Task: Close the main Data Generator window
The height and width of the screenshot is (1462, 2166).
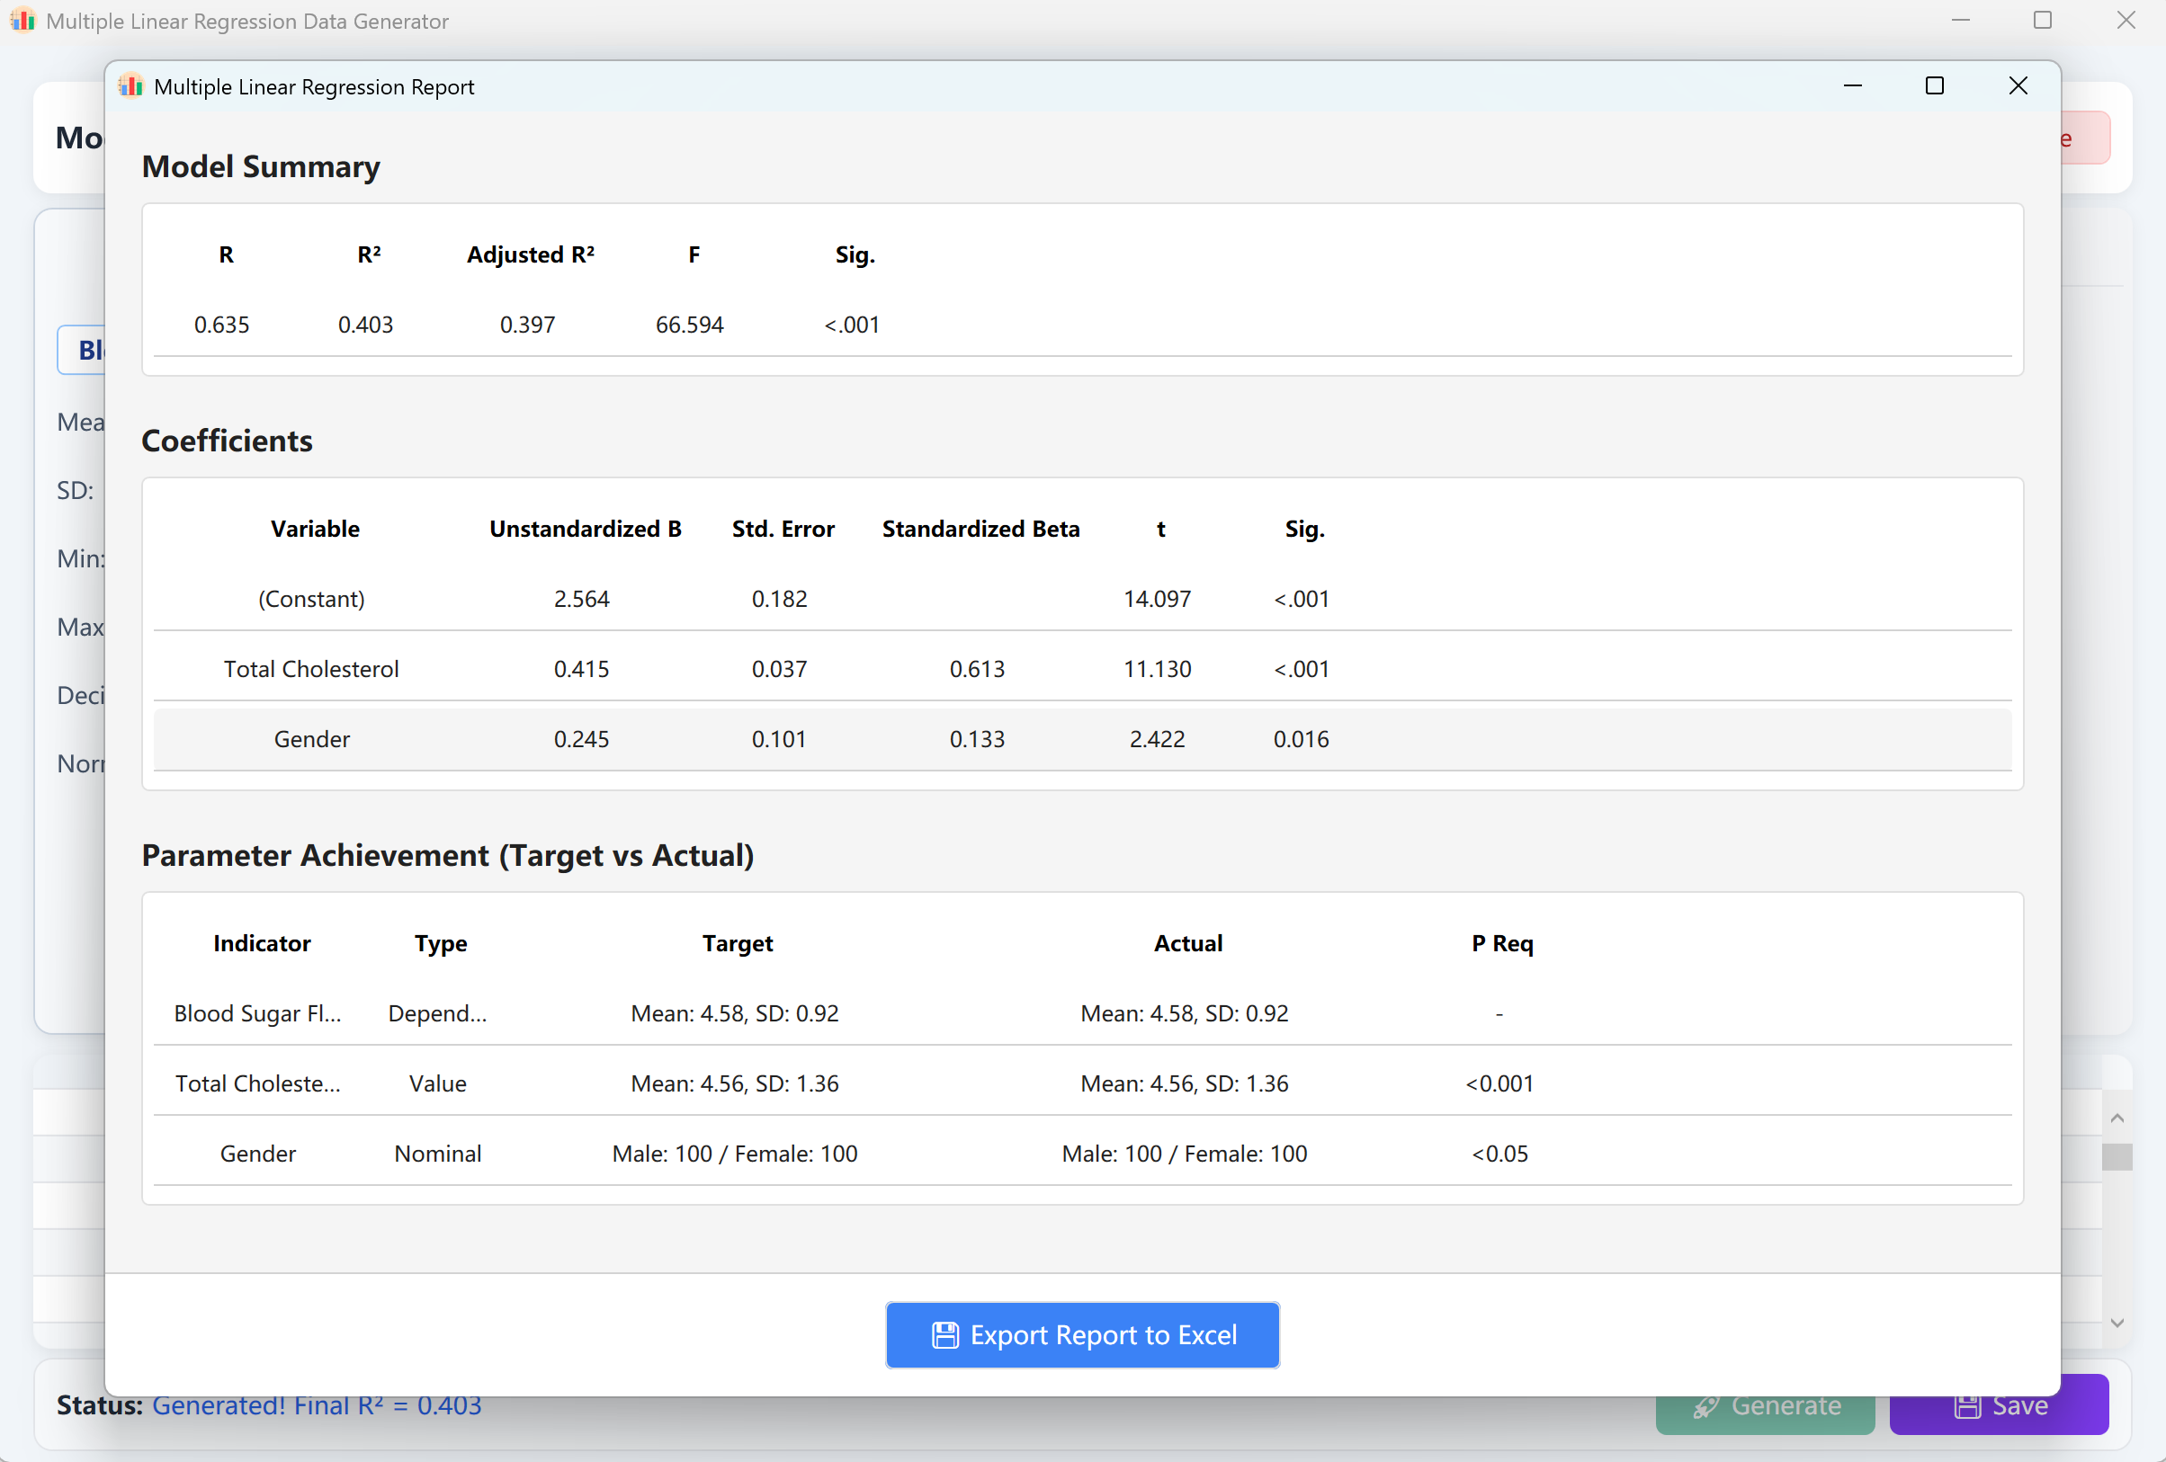Action: [x=2126, y=20]
